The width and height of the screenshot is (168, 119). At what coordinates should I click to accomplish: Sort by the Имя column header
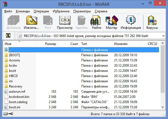19,44
